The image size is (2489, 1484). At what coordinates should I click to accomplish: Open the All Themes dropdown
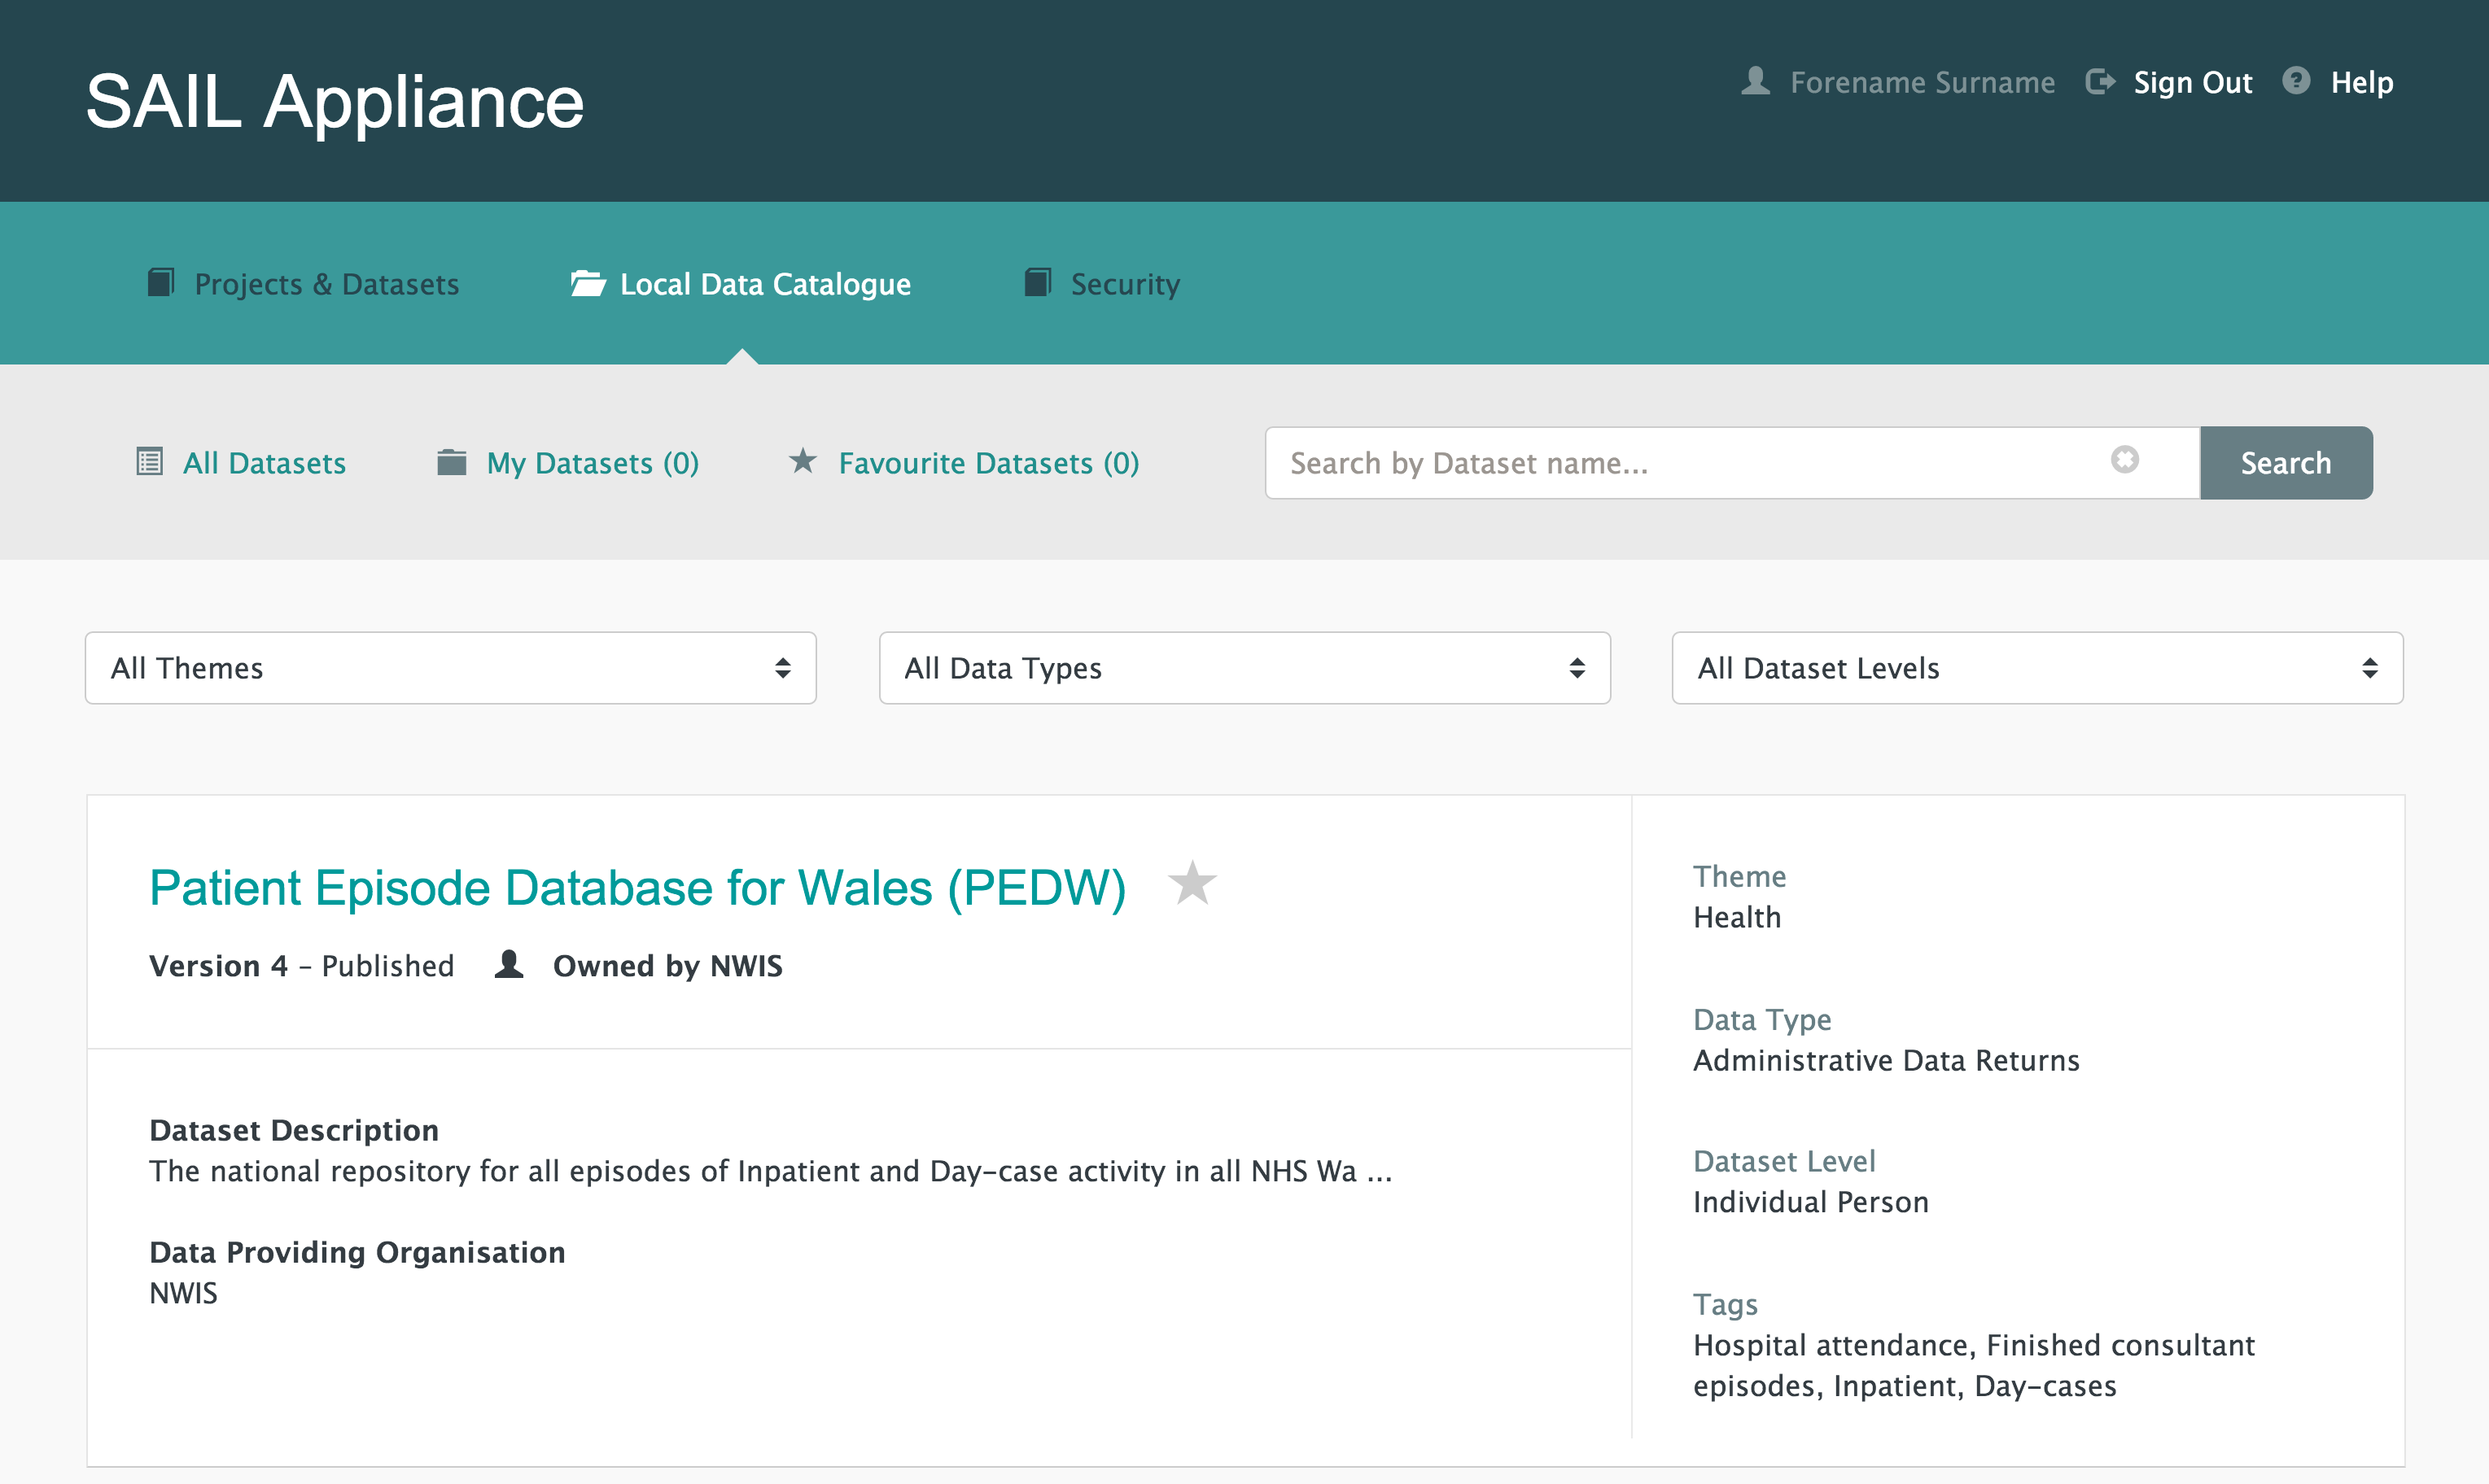point(450,668)
